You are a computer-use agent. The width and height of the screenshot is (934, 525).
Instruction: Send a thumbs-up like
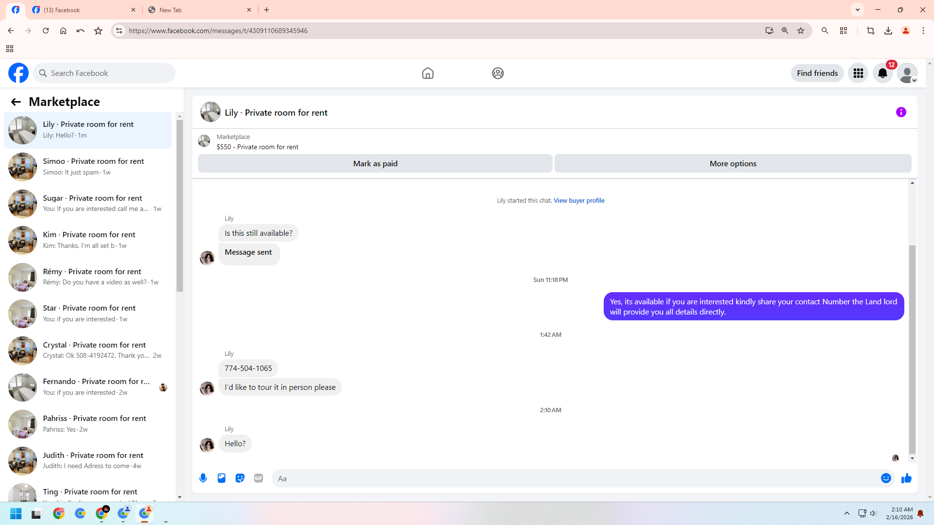pyautogui.click(x=906, y=478)
